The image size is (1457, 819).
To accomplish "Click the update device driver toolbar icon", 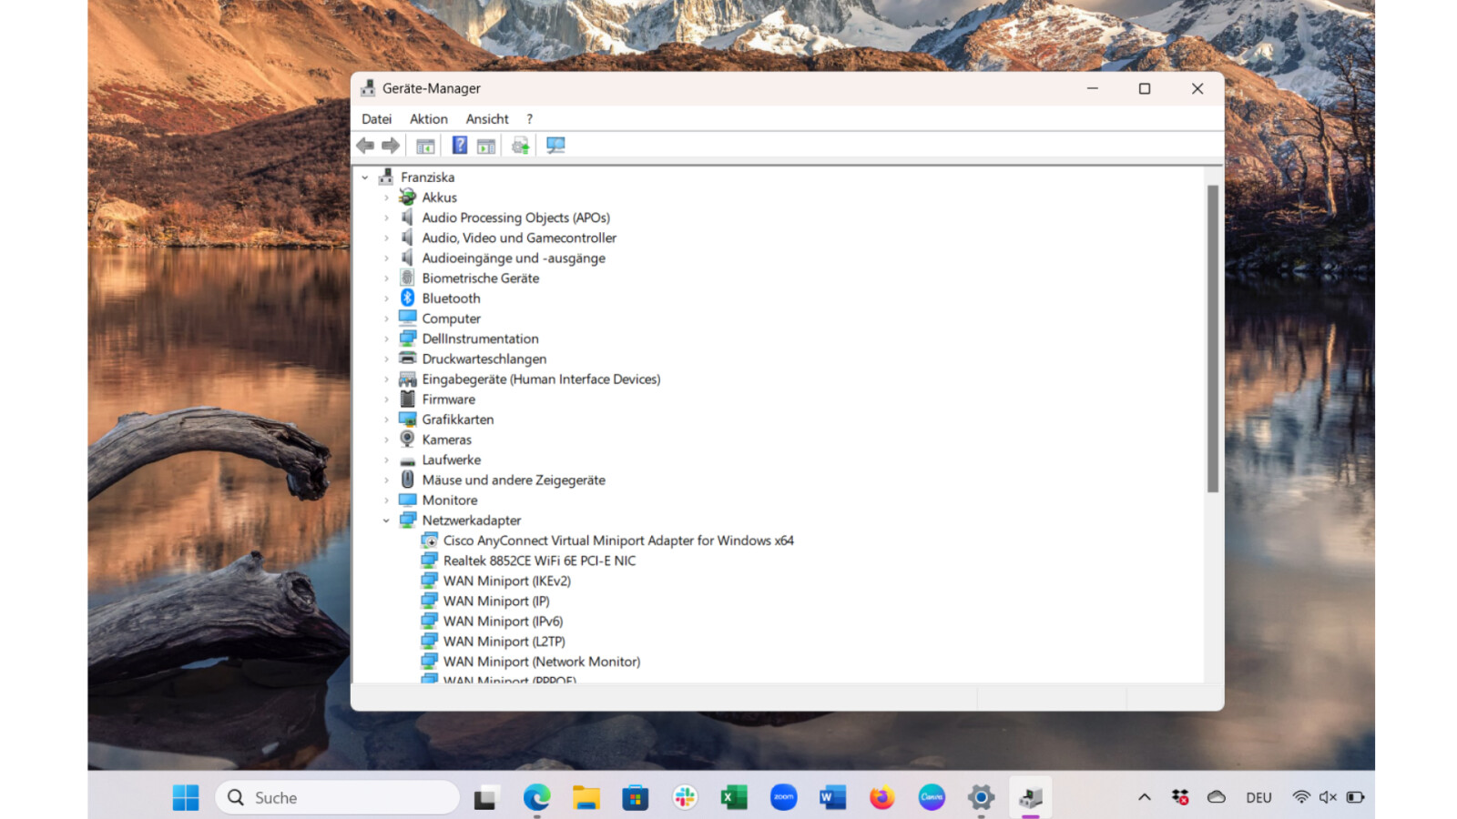I will point(521,146).
